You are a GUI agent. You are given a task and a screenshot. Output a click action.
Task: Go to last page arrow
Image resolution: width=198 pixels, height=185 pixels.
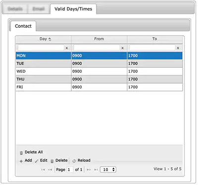[x=96, y=170]
